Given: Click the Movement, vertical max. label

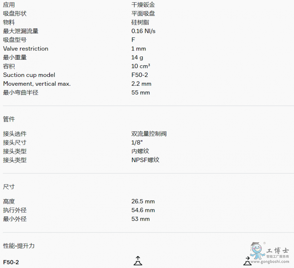Looking at the screenshot, I should point(37,84).
